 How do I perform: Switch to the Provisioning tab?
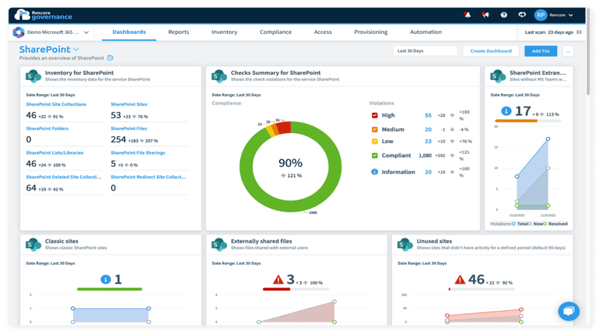[x=371, y=32]
